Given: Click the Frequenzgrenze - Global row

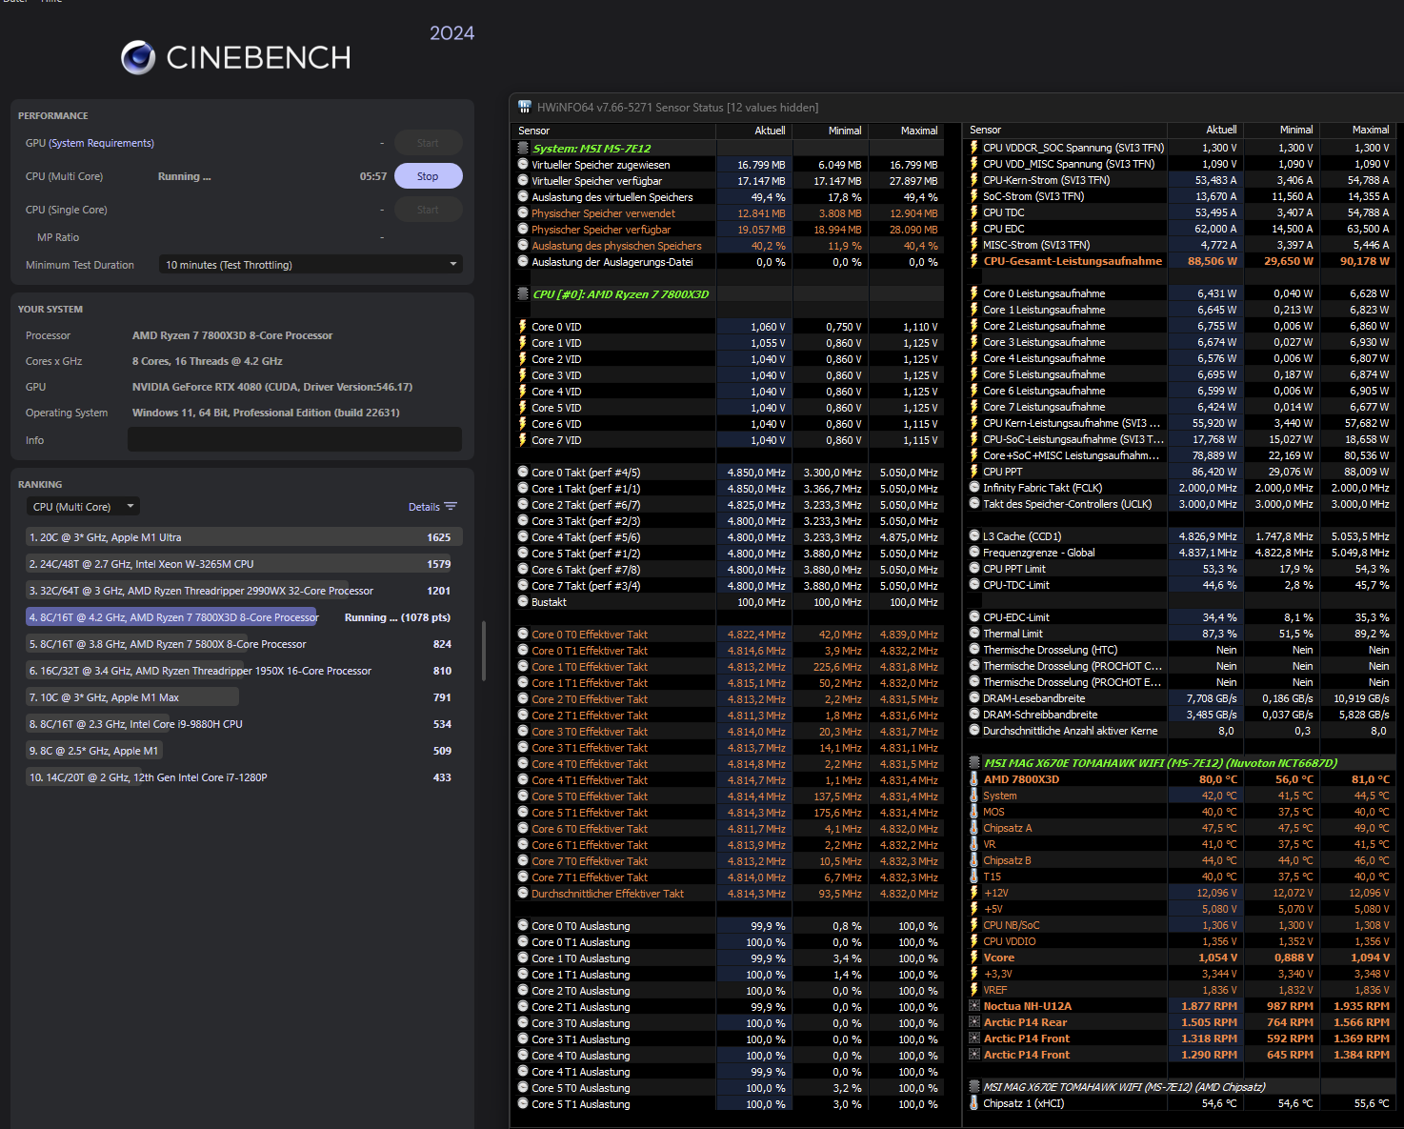Looking at the screenshot, I should pyautogui.click(x=1180, y=553).
